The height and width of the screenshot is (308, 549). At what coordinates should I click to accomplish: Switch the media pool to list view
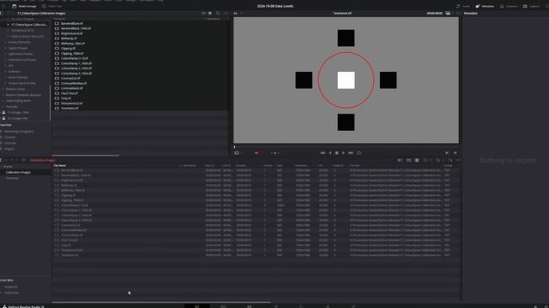click(417, 160)
